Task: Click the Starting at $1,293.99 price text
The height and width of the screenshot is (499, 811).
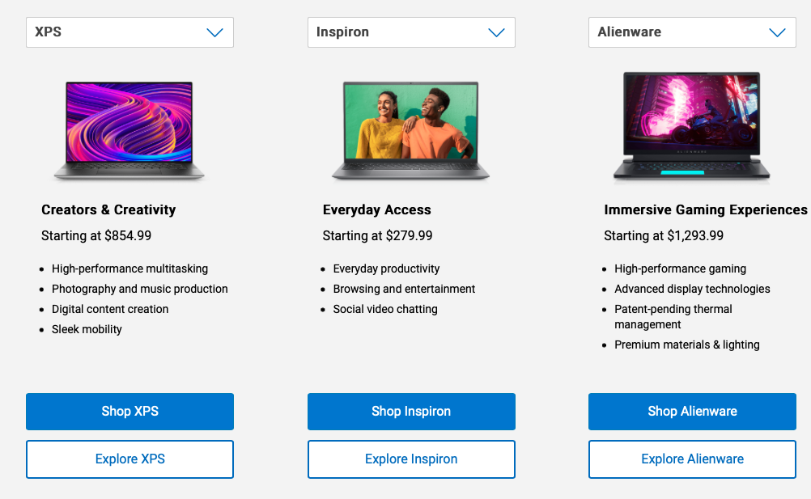Action: tap(664, 235)
